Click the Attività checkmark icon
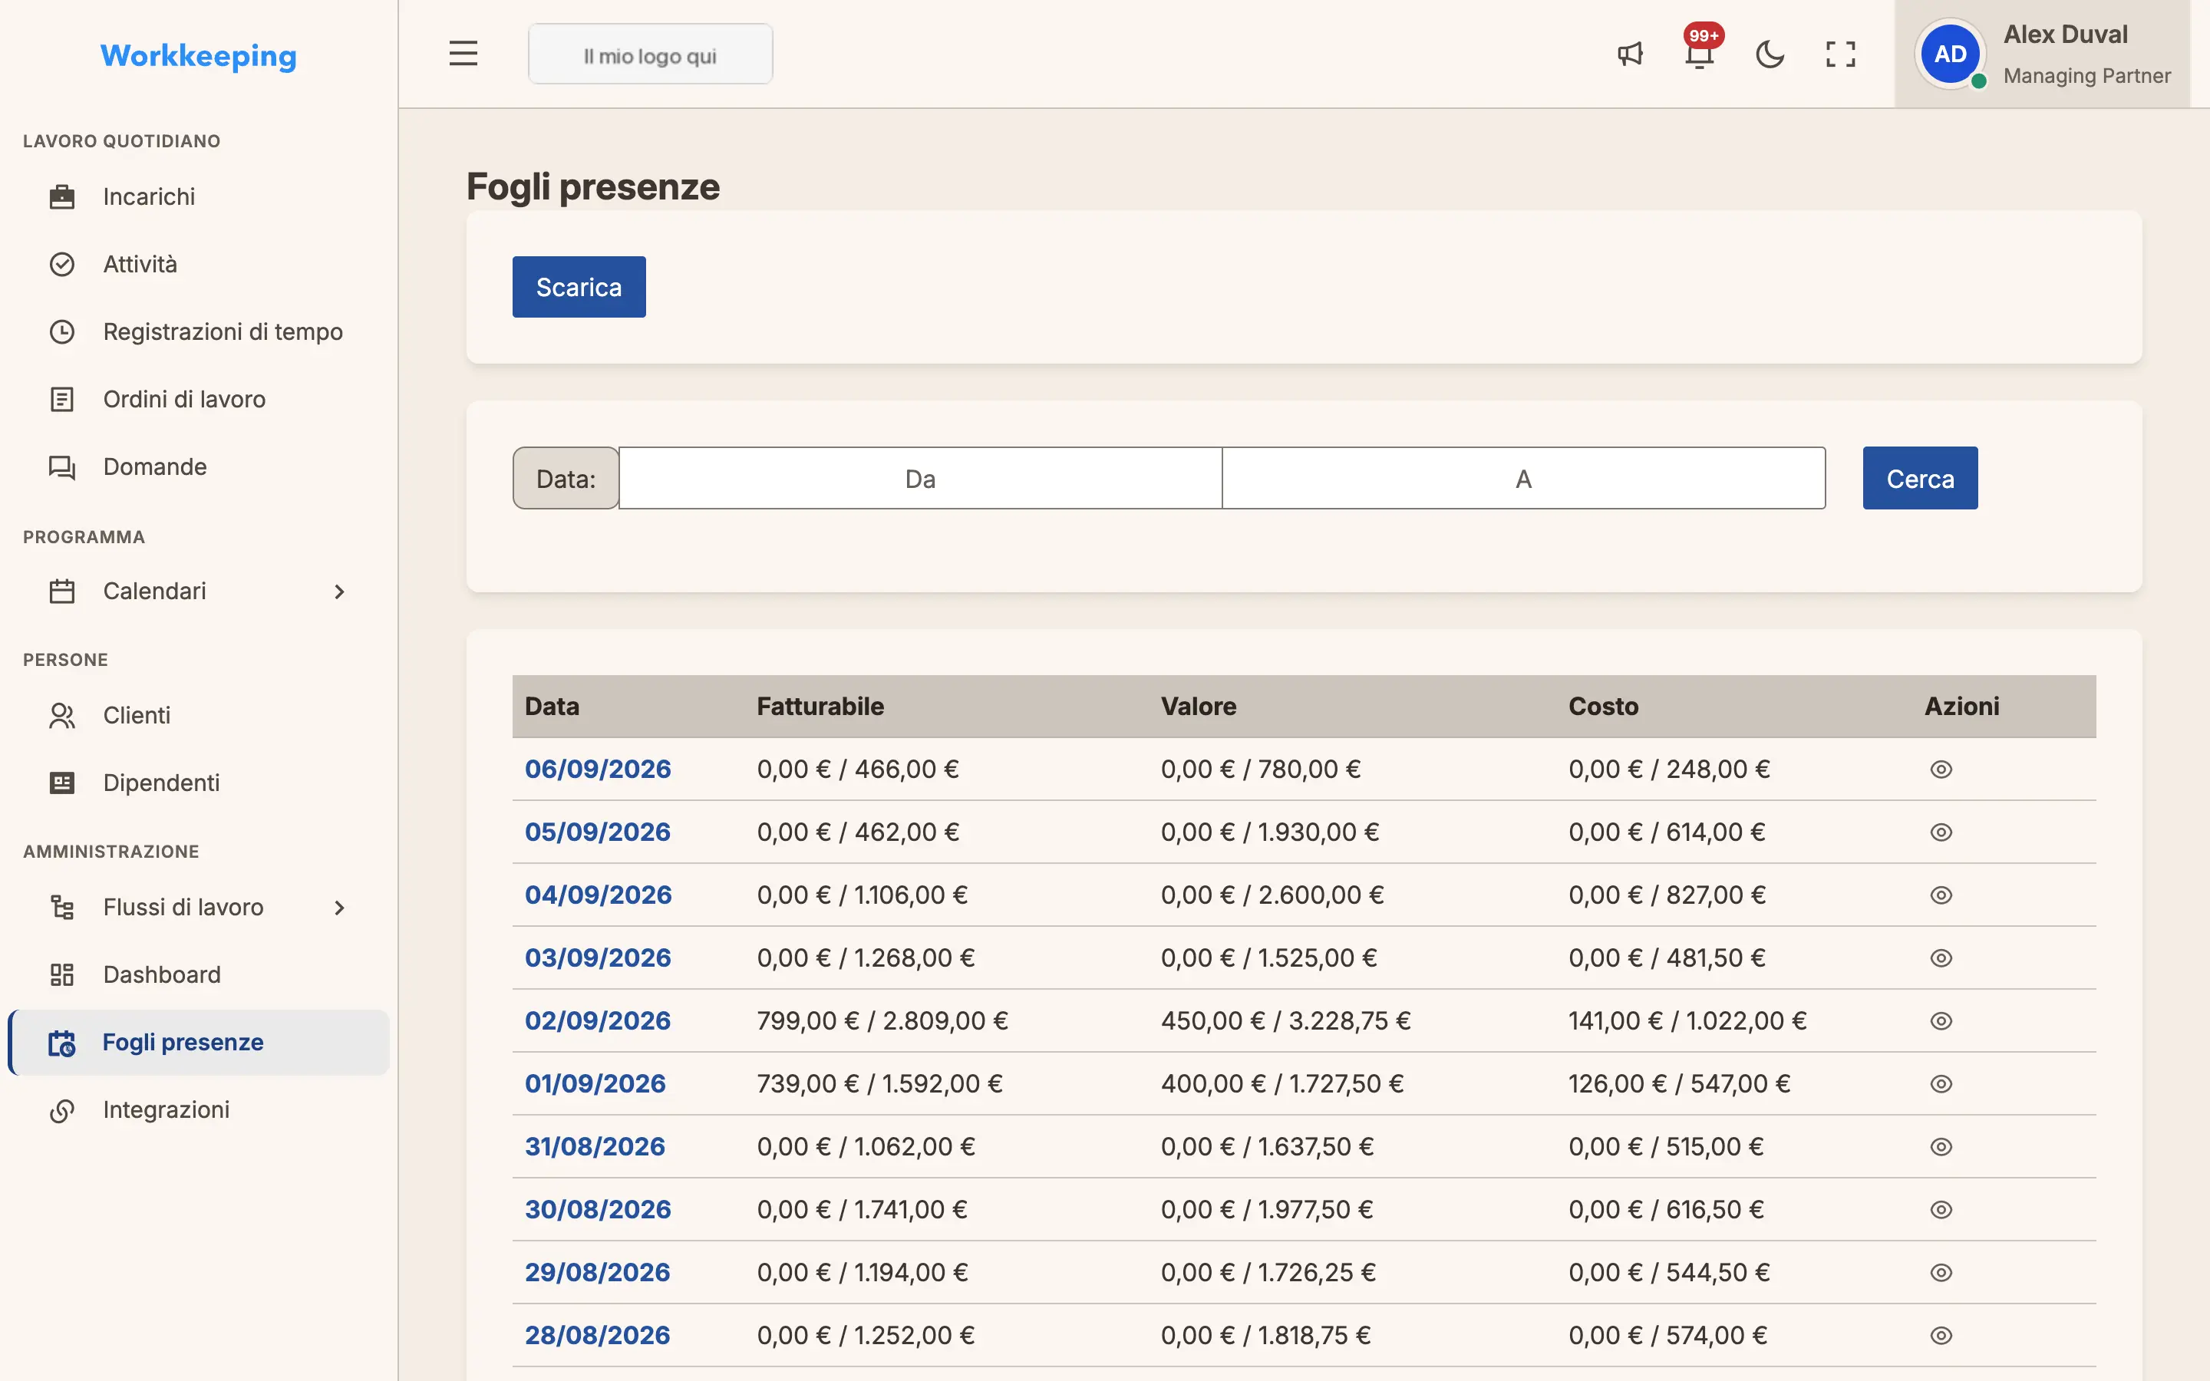The image size is (2210, 1381). point(62,264)
